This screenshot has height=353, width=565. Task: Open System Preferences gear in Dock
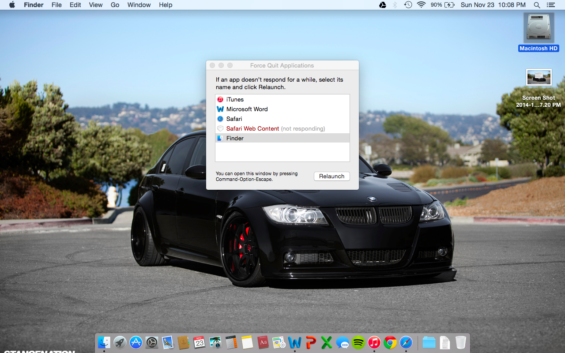(x=152, y=342)
